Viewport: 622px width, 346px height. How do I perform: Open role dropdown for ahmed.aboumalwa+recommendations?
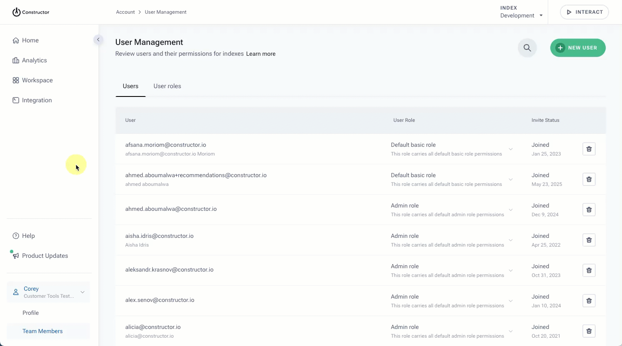pos(511,179)
